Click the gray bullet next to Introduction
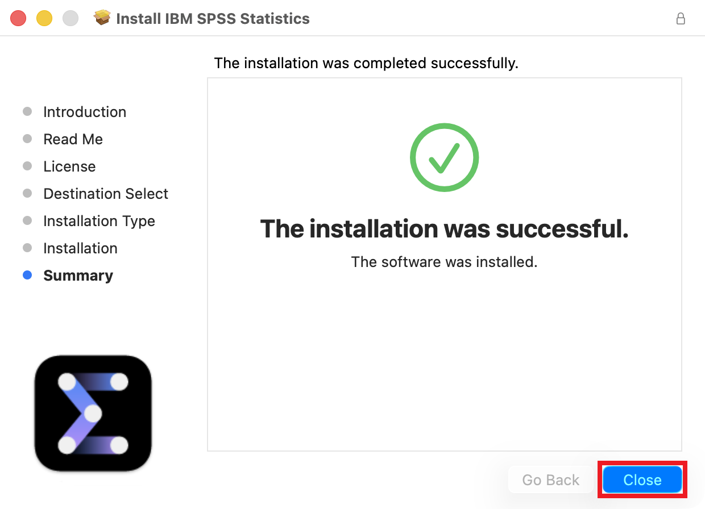Viewport: 705px width, 509px height. click(27, 112)
